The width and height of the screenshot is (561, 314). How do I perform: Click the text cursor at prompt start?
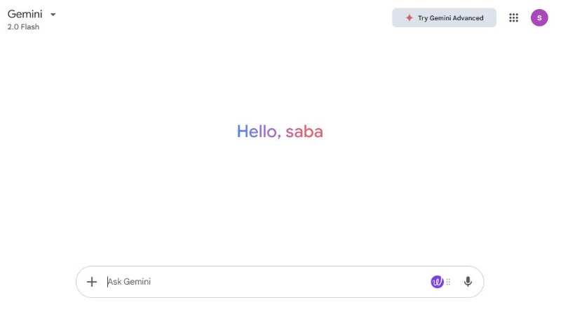coord(108,282)
